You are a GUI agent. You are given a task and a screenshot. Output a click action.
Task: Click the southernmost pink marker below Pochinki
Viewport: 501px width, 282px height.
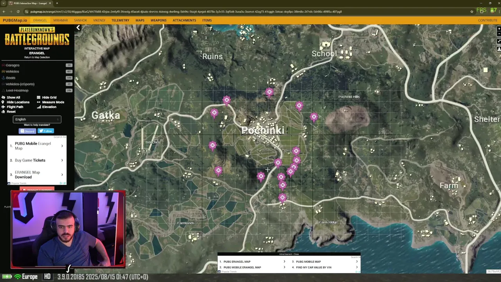283,198
